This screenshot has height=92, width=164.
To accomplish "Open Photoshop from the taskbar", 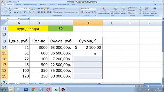I will click(x=26, y=89).
